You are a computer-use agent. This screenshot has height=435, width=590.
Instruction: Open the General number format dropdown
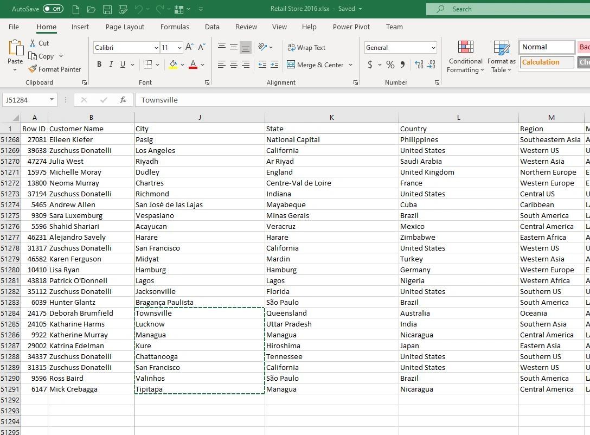433,48
